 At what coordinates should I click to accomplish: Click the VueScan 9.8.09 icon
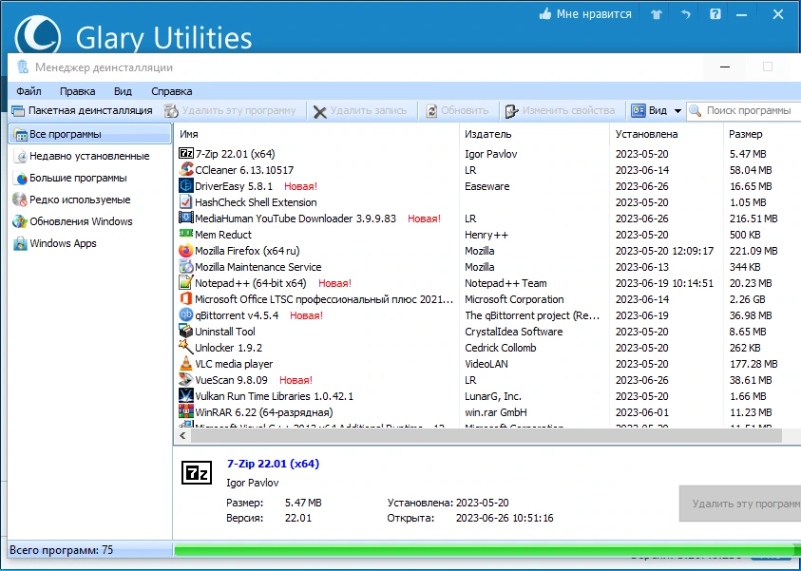click(x=186, y=380)
